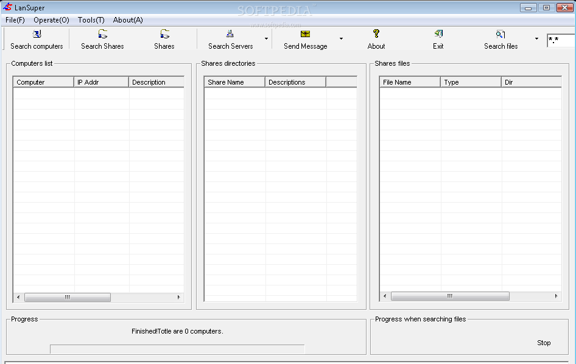Click the 'Finished!Totle are 0 computers.' status text
Screen dimensions: 576x364
[177, 331]
